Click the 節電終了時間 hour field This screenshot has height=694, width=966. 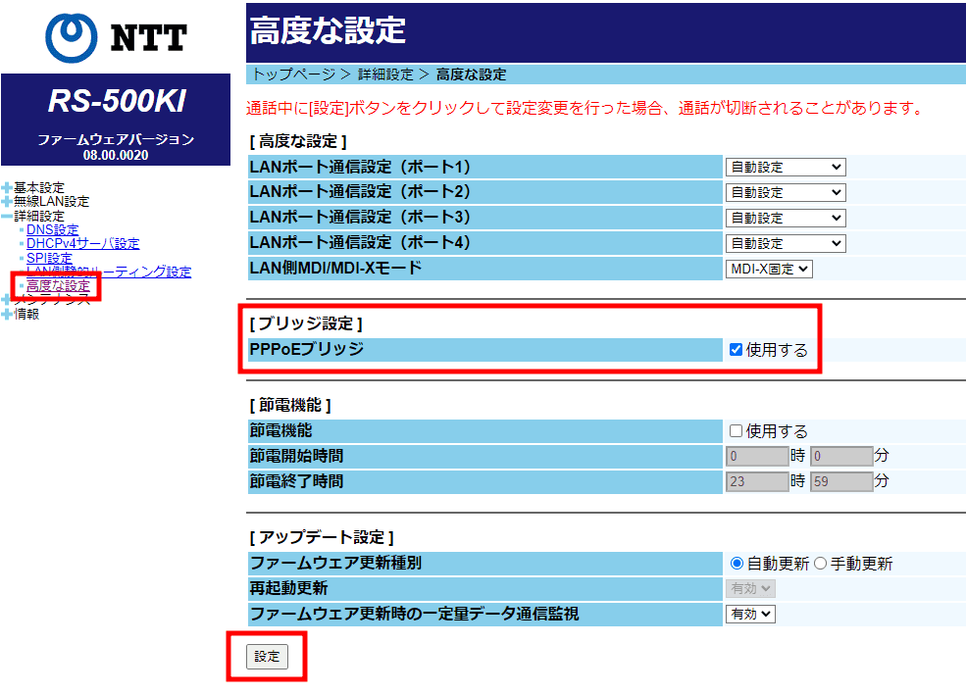pos(756,481)
